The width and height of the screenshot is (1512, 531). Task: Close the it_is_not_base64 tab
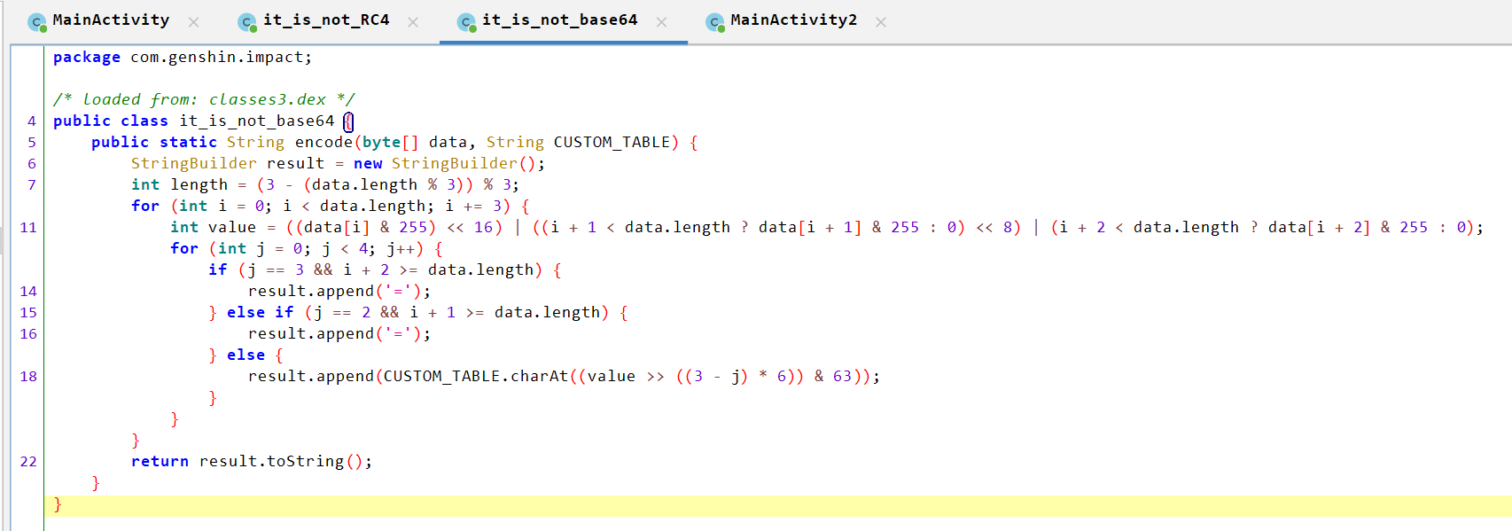[661, 22]
